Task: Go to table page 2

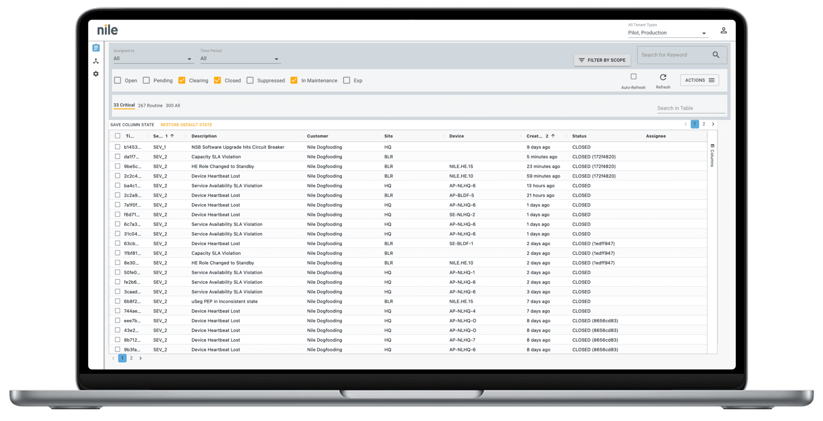Action: [x=704, y=124]
